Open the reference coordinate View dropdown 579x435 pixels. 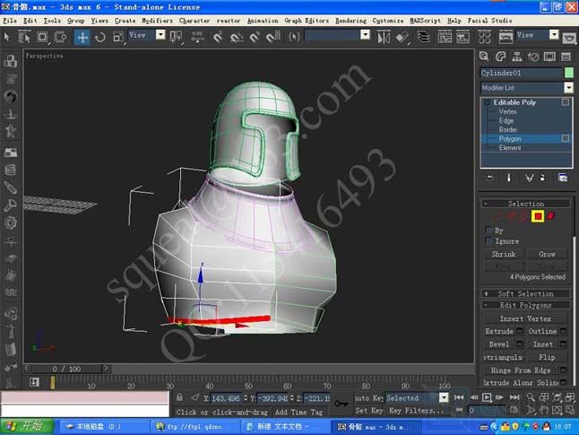point(160,35)
